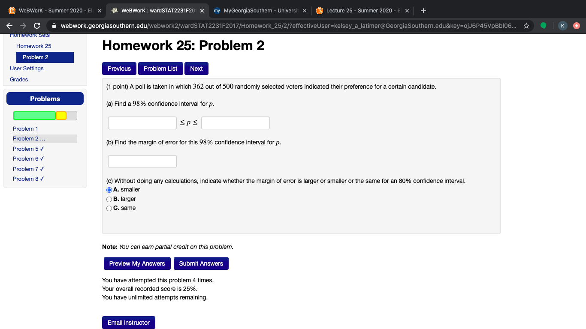This screenshot has height=329, width=586.
Task: Click the back navigation arrow
Action: click(x=9, y=25)
